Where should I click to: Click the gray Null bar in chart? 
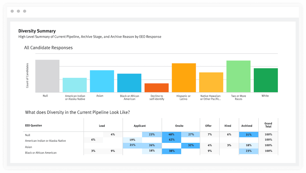coord(47,76)
